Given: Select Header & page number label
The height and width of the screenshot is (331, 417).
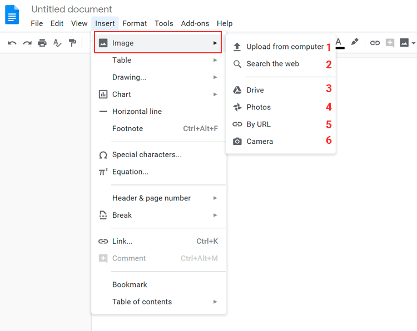Looking at the screenshot, I should (x=151, y=198).
